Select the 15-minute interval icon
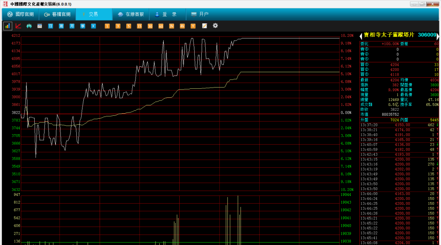Image resolution: width=441 pixels, height=245 pixels. tap(139, 26)
